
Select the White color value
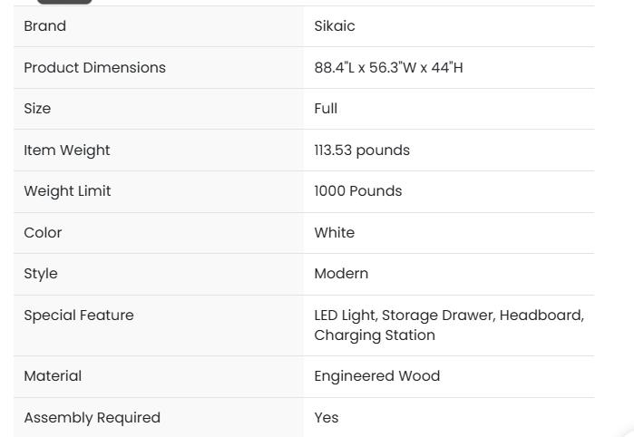(334, 233)
